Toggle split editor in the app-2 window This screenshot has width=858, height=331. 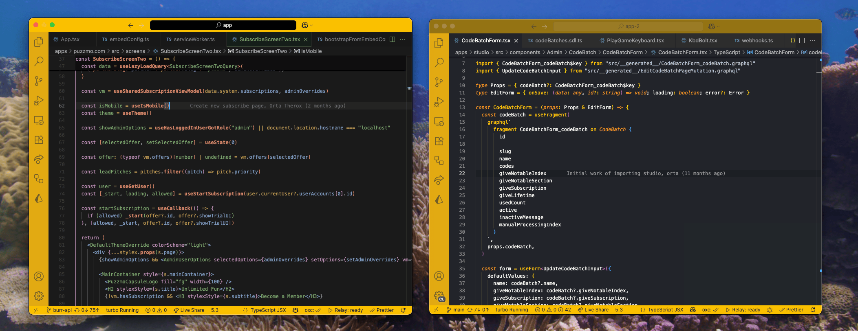tap(802, 41)
